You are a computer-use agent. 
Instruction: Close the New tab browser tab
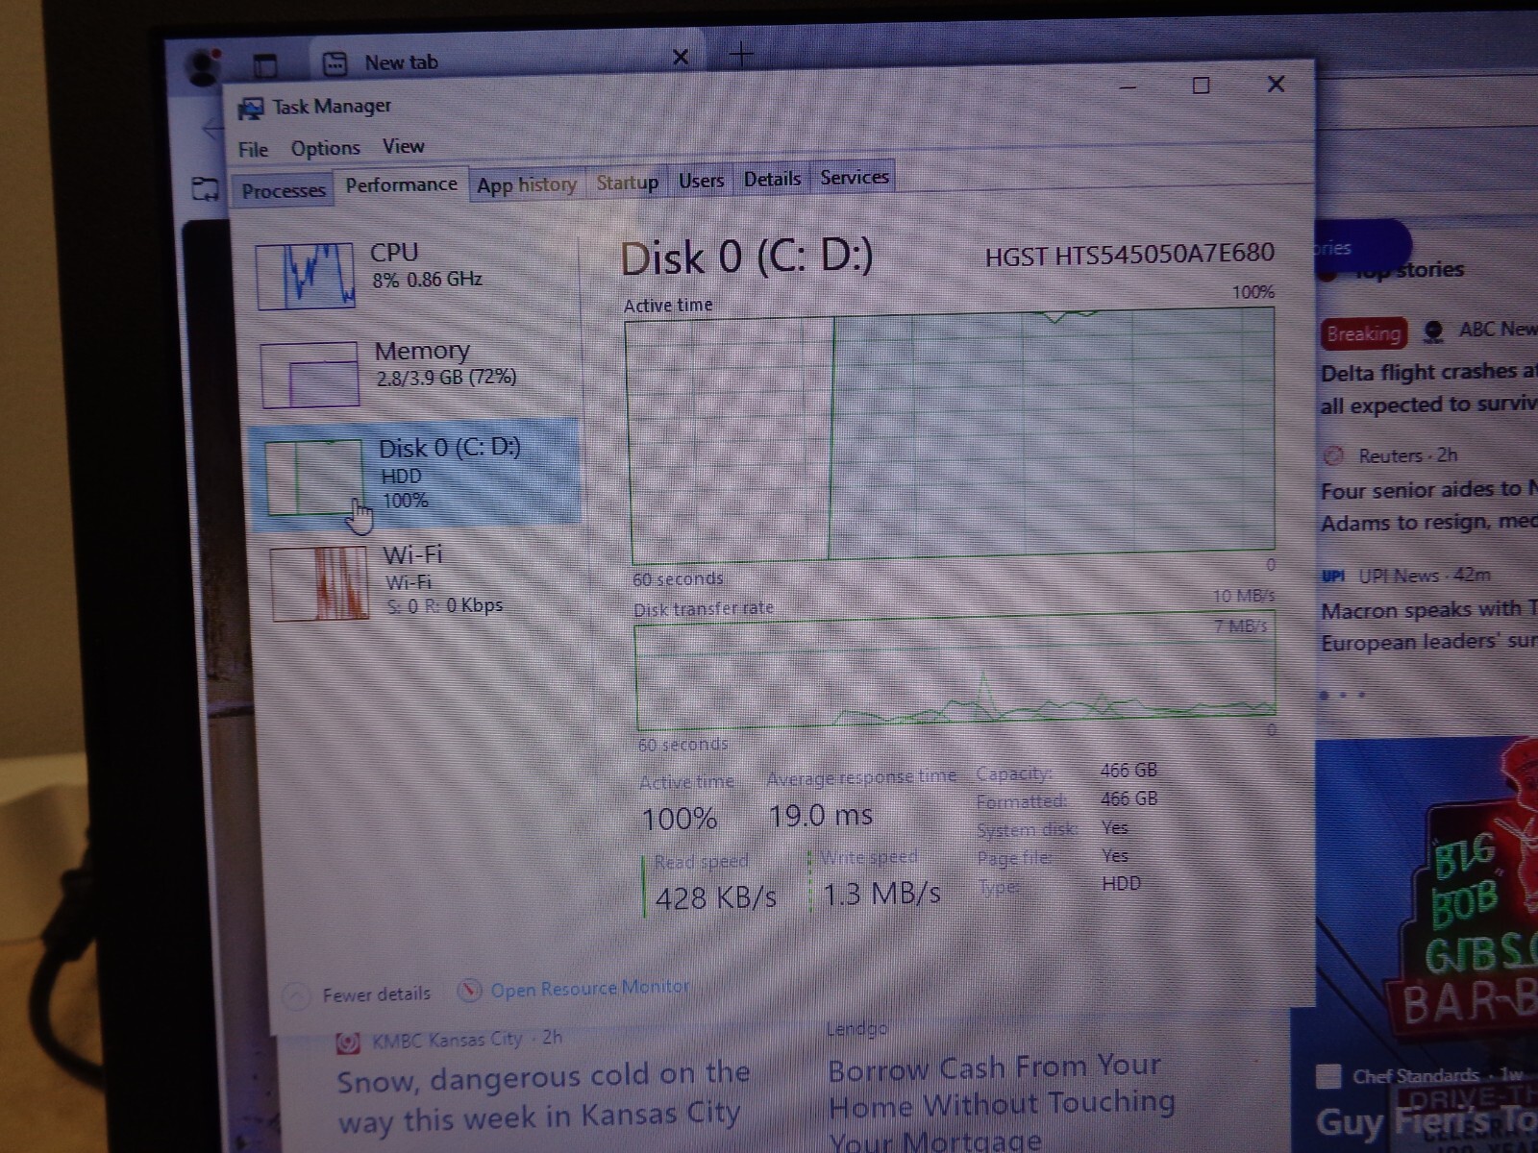(681, 58)
